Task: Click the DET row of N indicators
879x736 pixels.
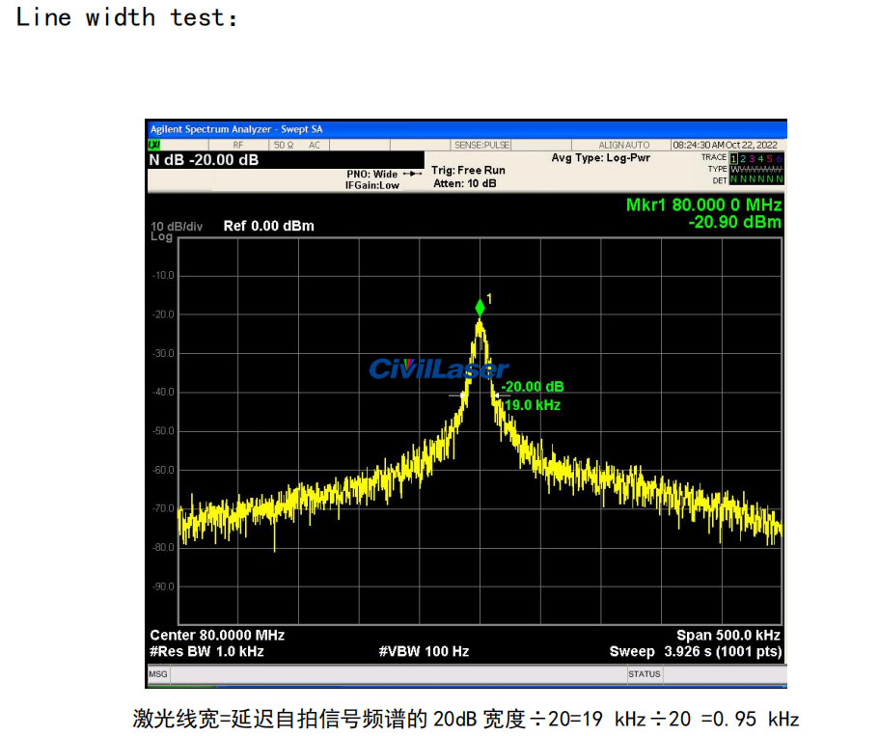Action: click(756, 179)
